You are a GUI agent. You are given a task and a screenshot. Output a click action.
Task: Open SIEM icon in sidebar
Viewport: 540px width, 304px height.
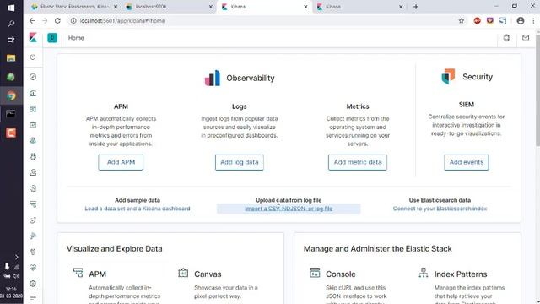tap(33, 236)
